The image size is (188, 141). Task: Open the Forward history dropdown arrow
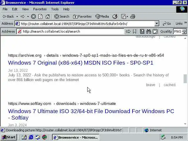(28, 16)
